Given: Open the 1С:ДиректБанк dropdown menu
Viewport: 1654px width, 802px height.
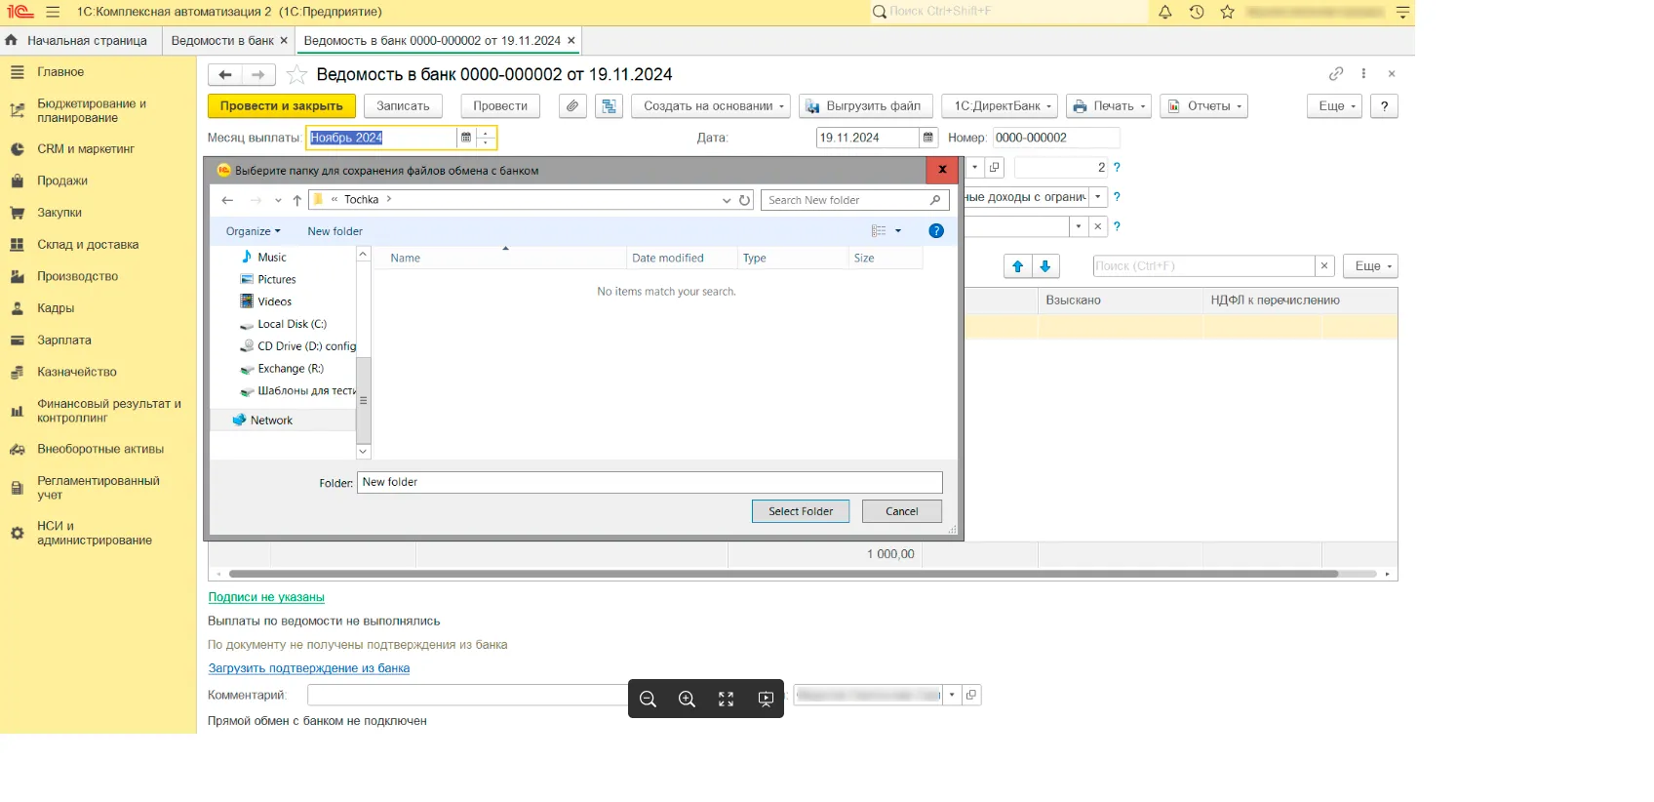Looking at the screenshot, I should [1003, 106].
